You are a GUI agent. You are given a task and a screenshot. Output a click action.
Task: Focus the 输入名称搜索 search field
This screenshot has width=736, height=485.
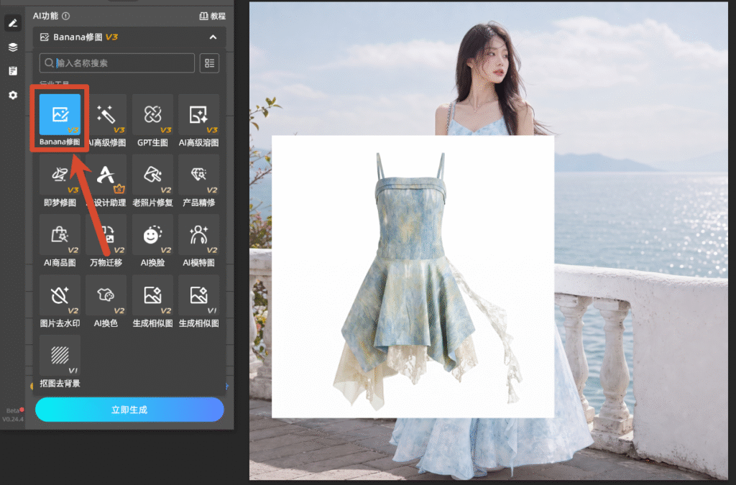(x=117, y=63)
